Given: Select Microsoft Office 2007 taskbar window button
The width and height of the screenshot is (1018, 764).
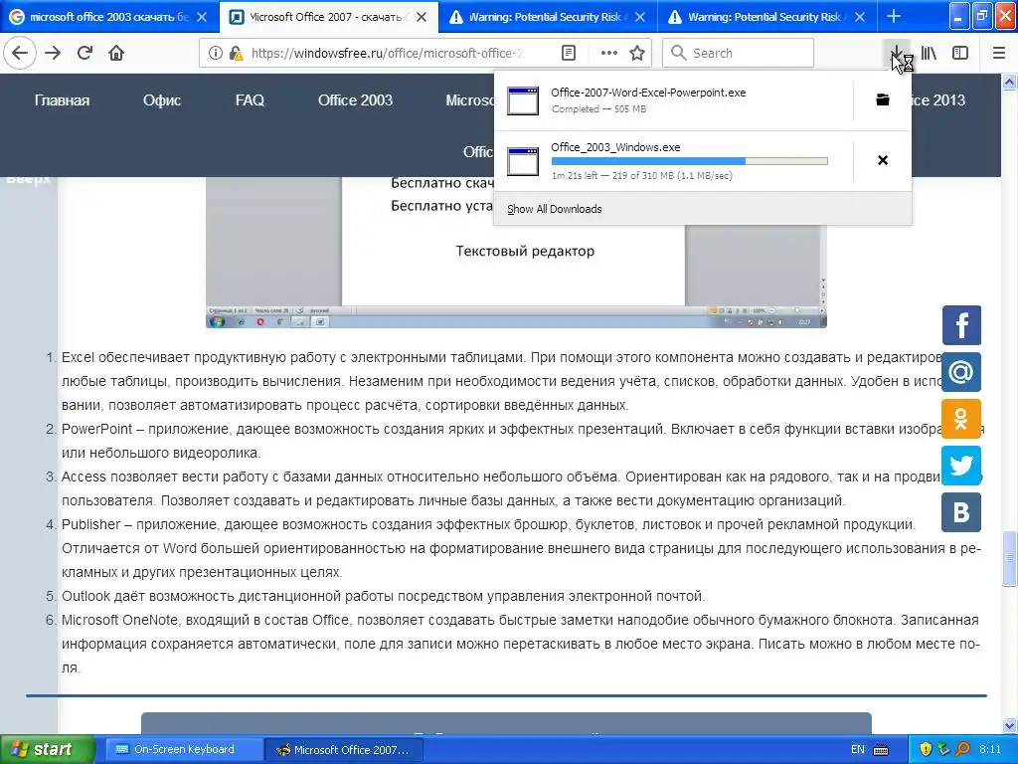Looking at the screenshot, I should click(x=344, y=749).
